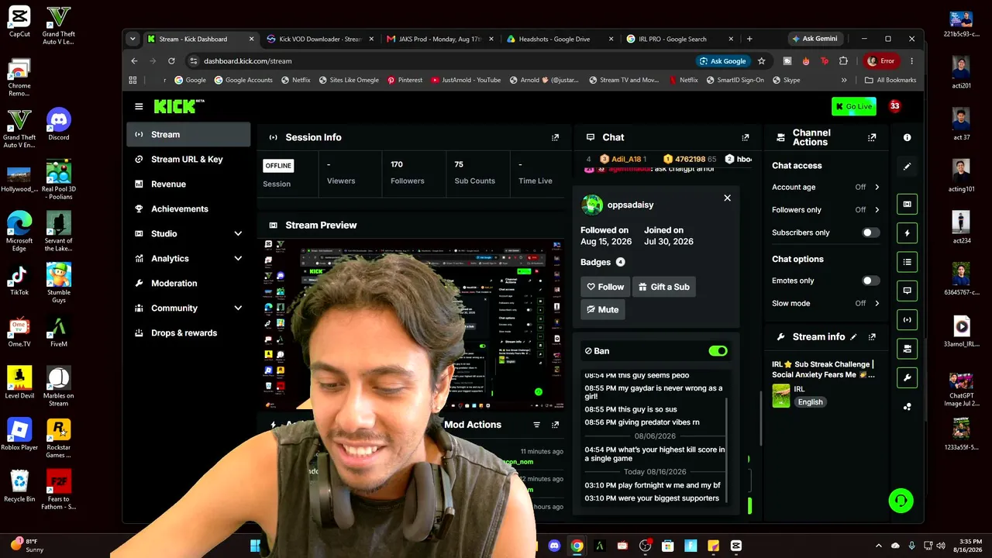Open the green headset support button
992x558 pixels.
tap(901, 501)
